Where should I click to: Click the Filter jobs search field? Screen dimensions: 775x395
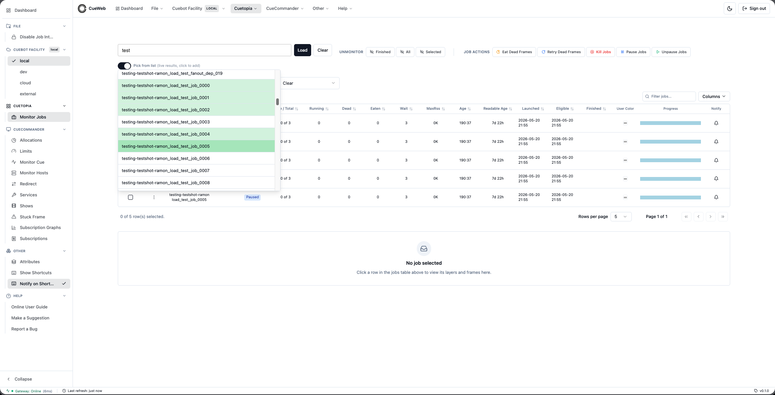669,96
